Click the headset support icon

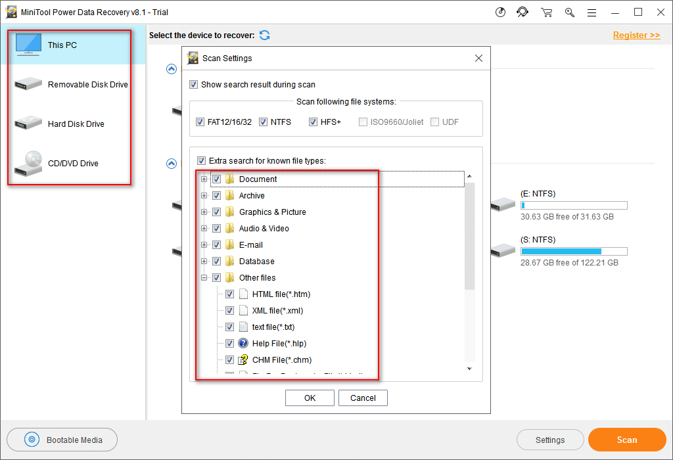522,12
